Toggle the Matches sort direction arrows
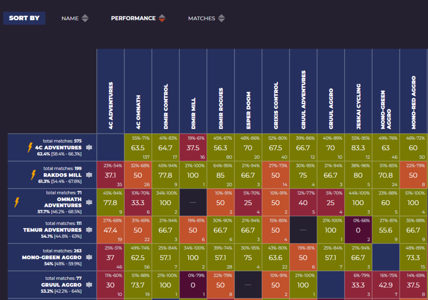The image size is (428, 300). coord(221,18)
